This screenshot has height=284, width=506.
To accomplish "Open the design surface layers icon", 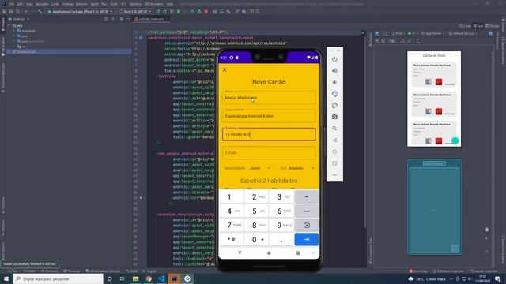I will click(x=377, y=33).
